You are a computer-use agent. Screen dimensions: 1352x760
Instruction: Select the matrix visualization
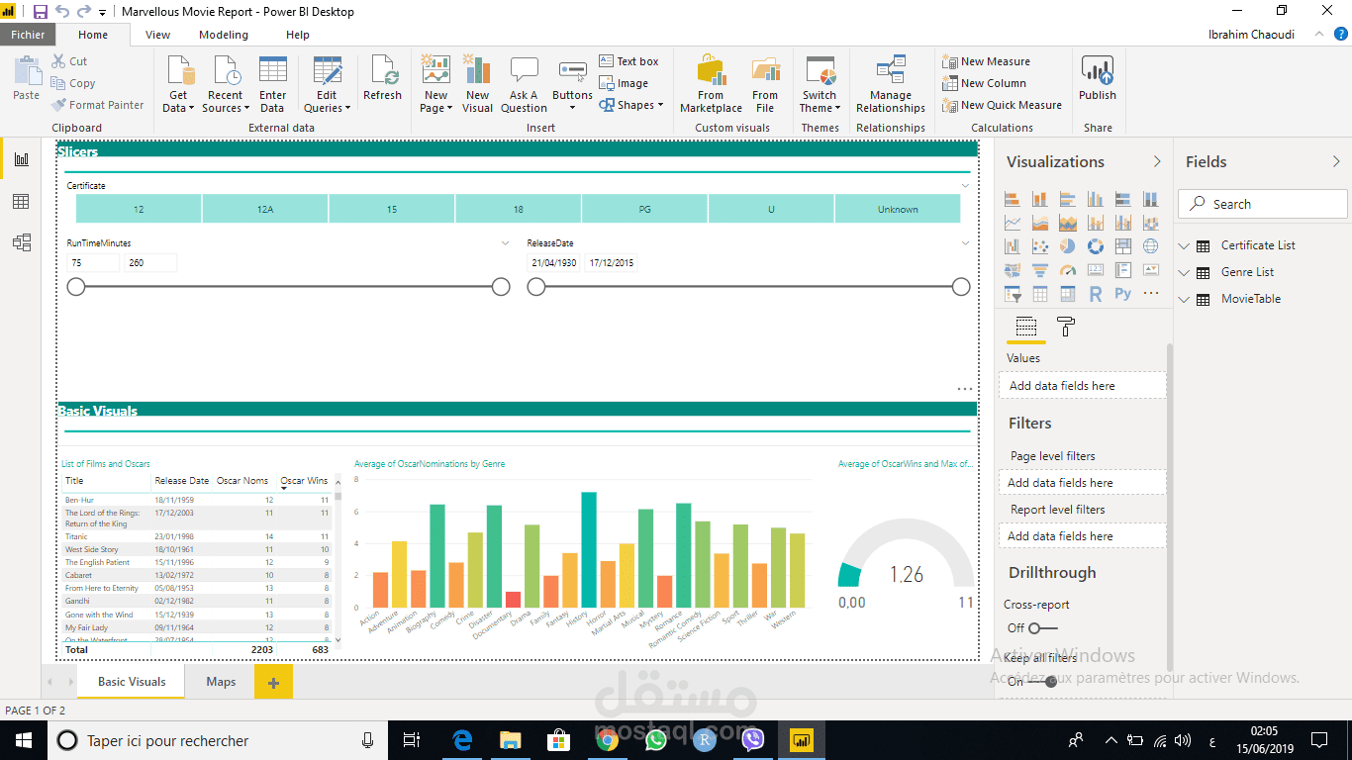click(x=1068, y=294)
